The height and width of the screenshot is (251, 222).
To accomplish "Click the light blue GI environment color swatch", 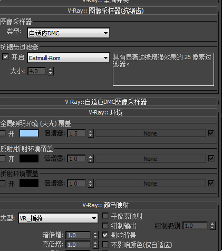I will point(29,133).
